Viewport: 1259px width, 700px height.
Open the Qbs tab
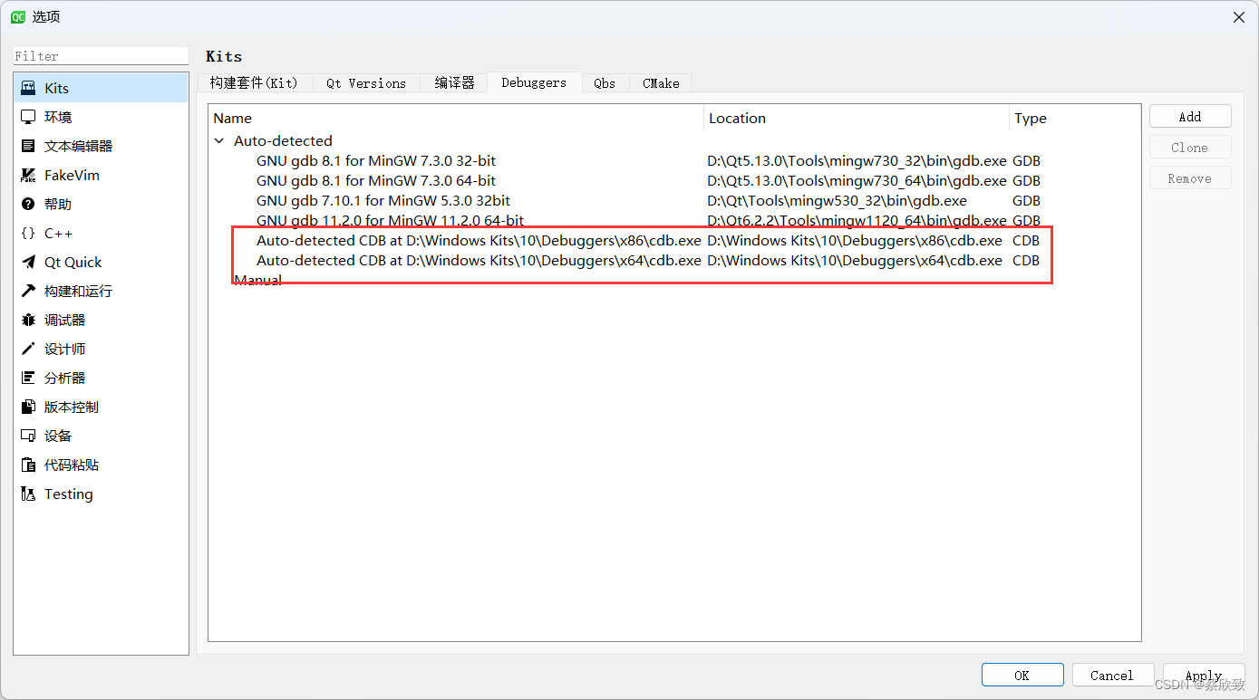[x=605, y=82]
